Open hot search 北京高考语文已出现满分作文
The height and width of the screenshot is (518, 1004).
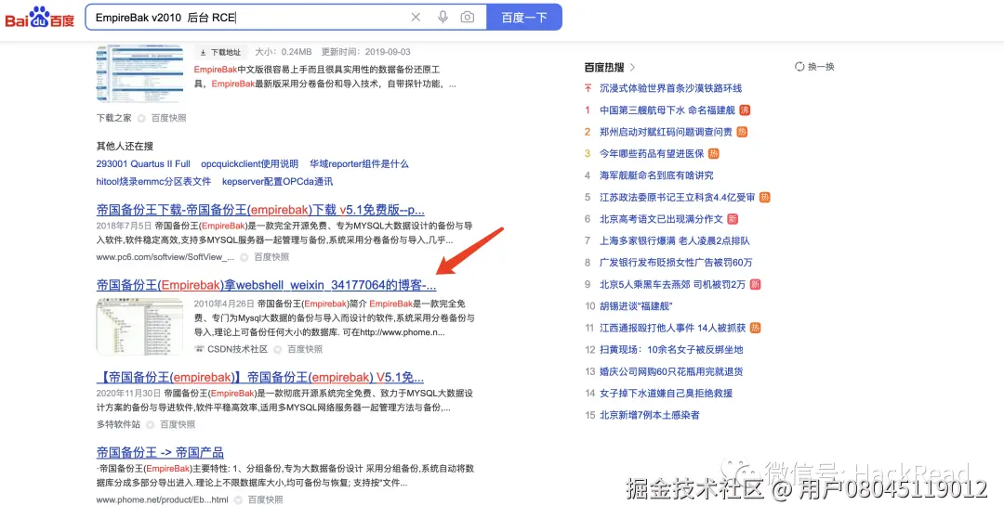(661, 219)
